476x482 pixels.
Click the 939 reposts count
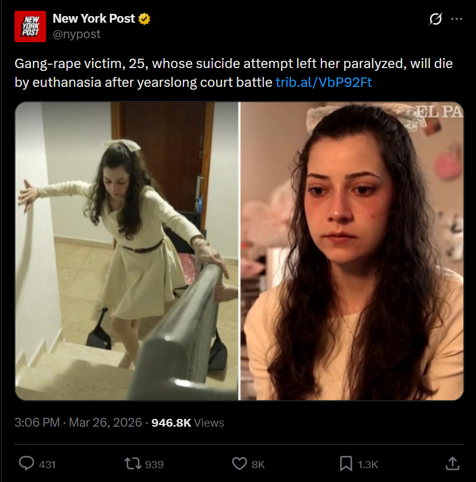click(x=154, y=464)
